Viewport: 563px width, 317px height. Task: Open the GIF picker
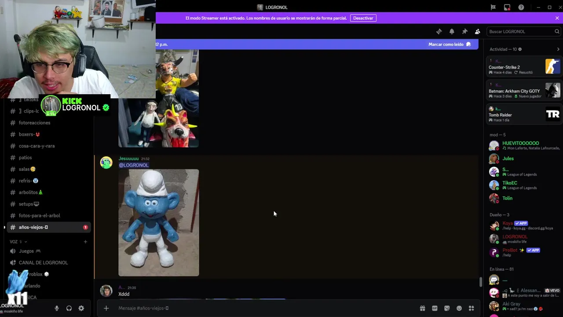(435, 308)
